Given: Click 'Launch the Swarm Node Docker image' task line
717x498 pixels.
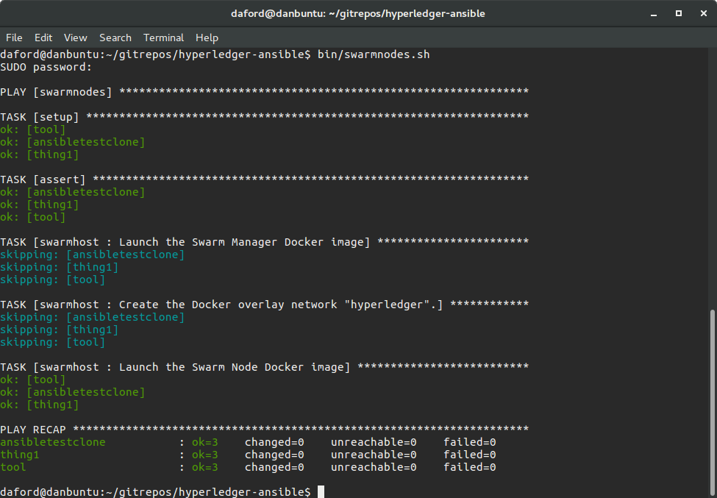Looking at the screenshot, I should [264, 367].
